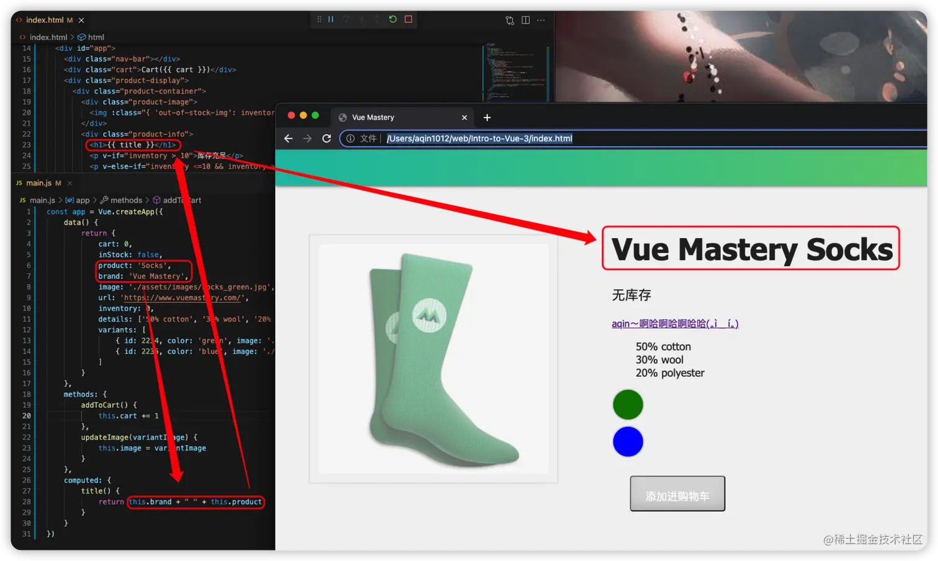
Task: Click the Vue Mastery Socks heading
Action: pos(752,249)
